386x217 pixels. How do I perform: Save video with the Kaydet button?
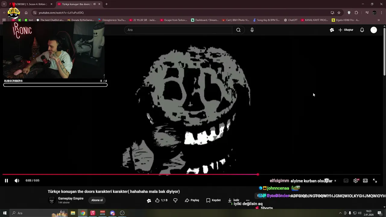coord(214,200)
